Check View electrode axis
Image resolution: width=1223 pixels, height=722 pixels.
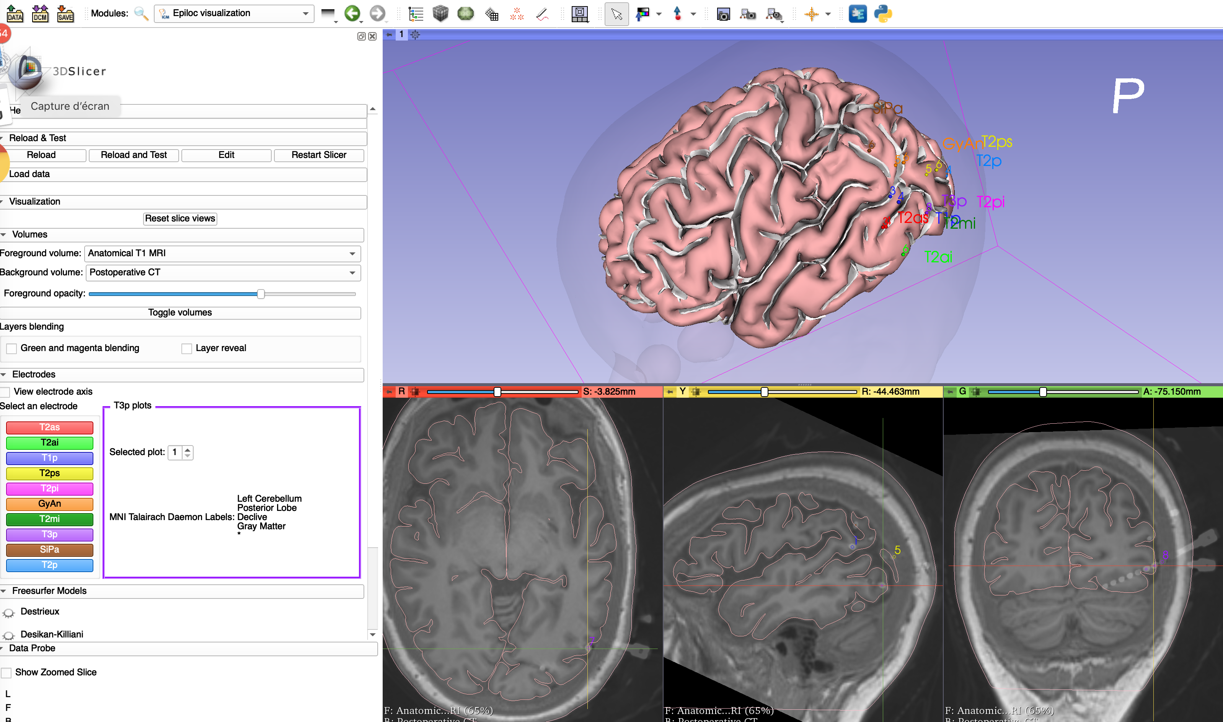click(x=5, y=392)
